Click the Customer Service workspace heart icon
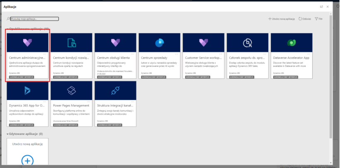Image resolution: width=340 pixels, height=168 pixels. pyautogui.click(x=204, y=42)
